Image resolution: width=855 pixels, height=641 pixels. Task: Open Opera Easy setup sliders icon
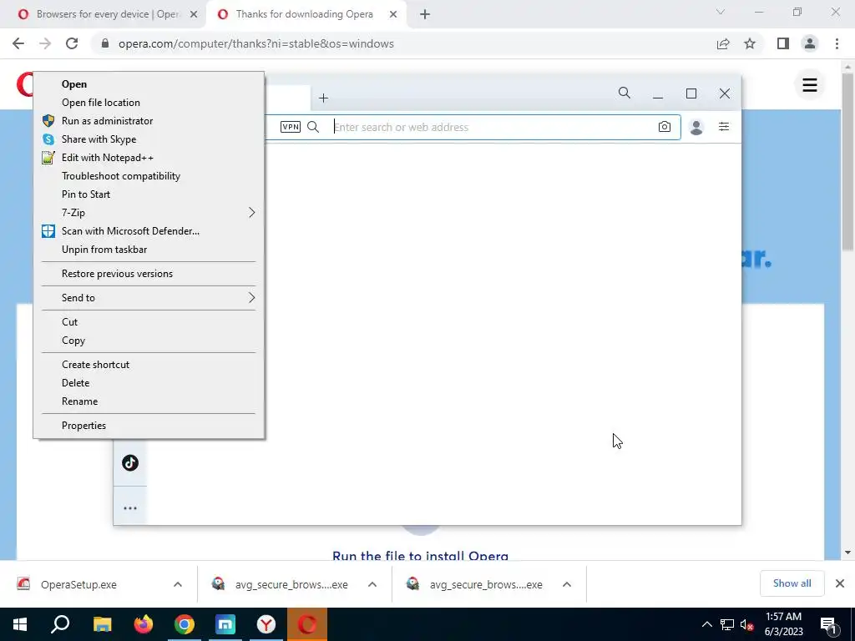point(724,127)
